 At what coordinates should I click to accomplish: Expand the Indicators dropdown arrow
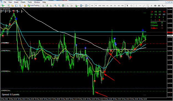point(78,6)
